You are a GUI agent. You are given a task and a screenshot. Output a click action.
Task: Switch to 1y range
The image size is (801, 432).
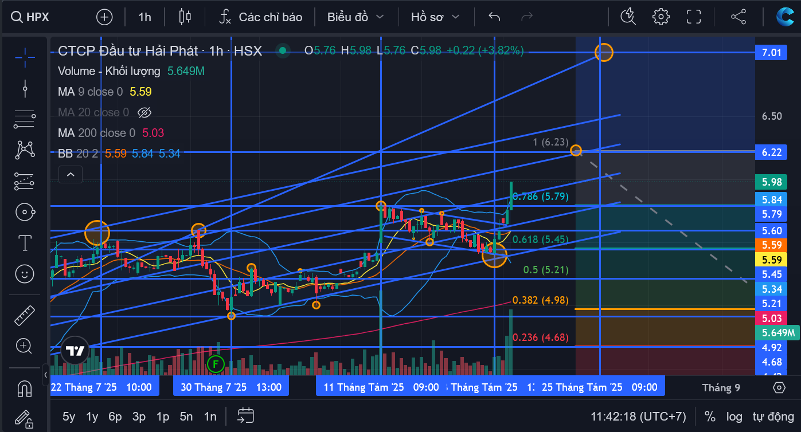92,417
